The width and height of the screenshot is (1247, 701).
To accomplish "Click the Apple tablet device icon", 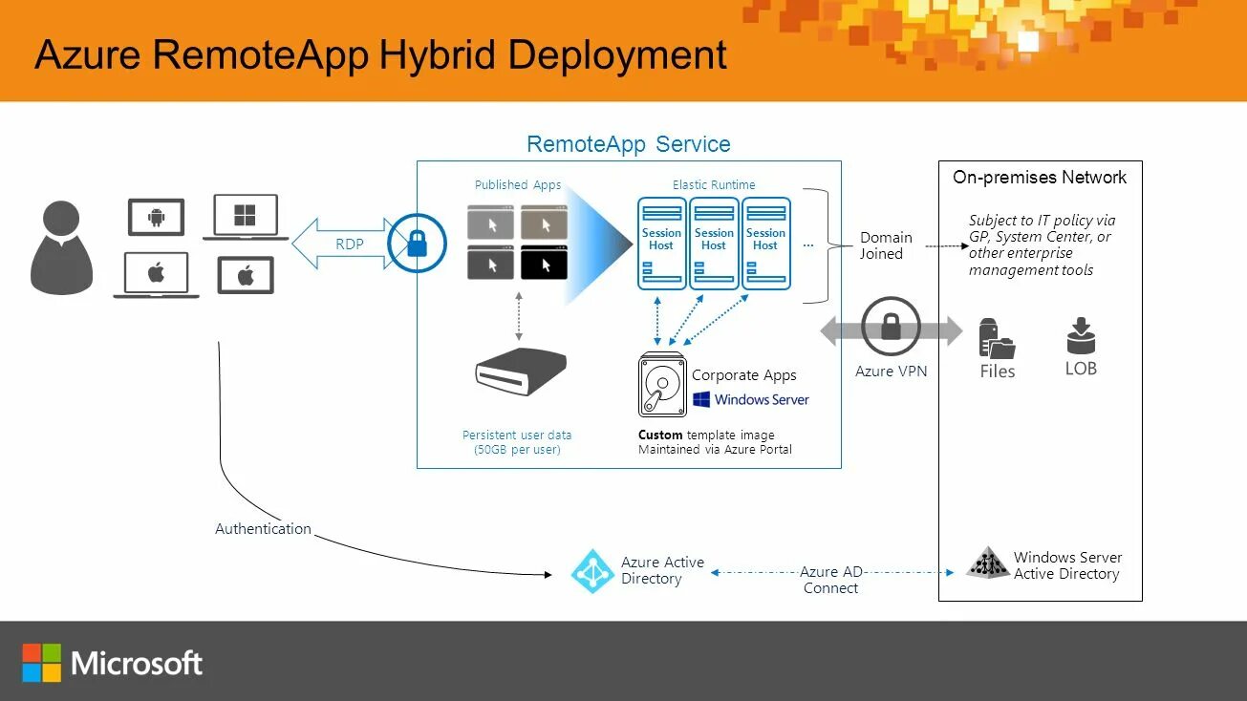I will [246, 276].
